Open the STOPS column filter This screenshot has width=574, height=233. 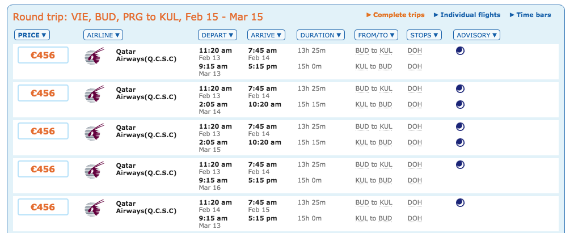click(x=424, y=35)
